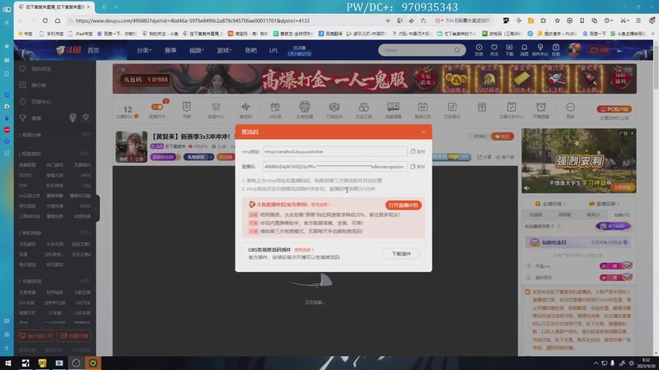Open 使用说明 link beside 斗鱼直播伴侣
Image resolution: width=659 pixels, height=370 pixels.
[x=320, y=205]
